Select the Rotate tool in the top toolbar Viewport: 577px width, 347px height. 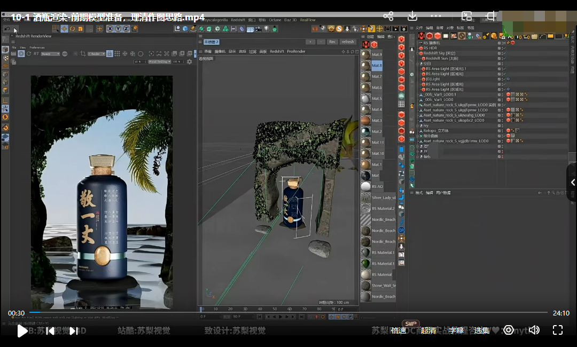coord(72,29)
